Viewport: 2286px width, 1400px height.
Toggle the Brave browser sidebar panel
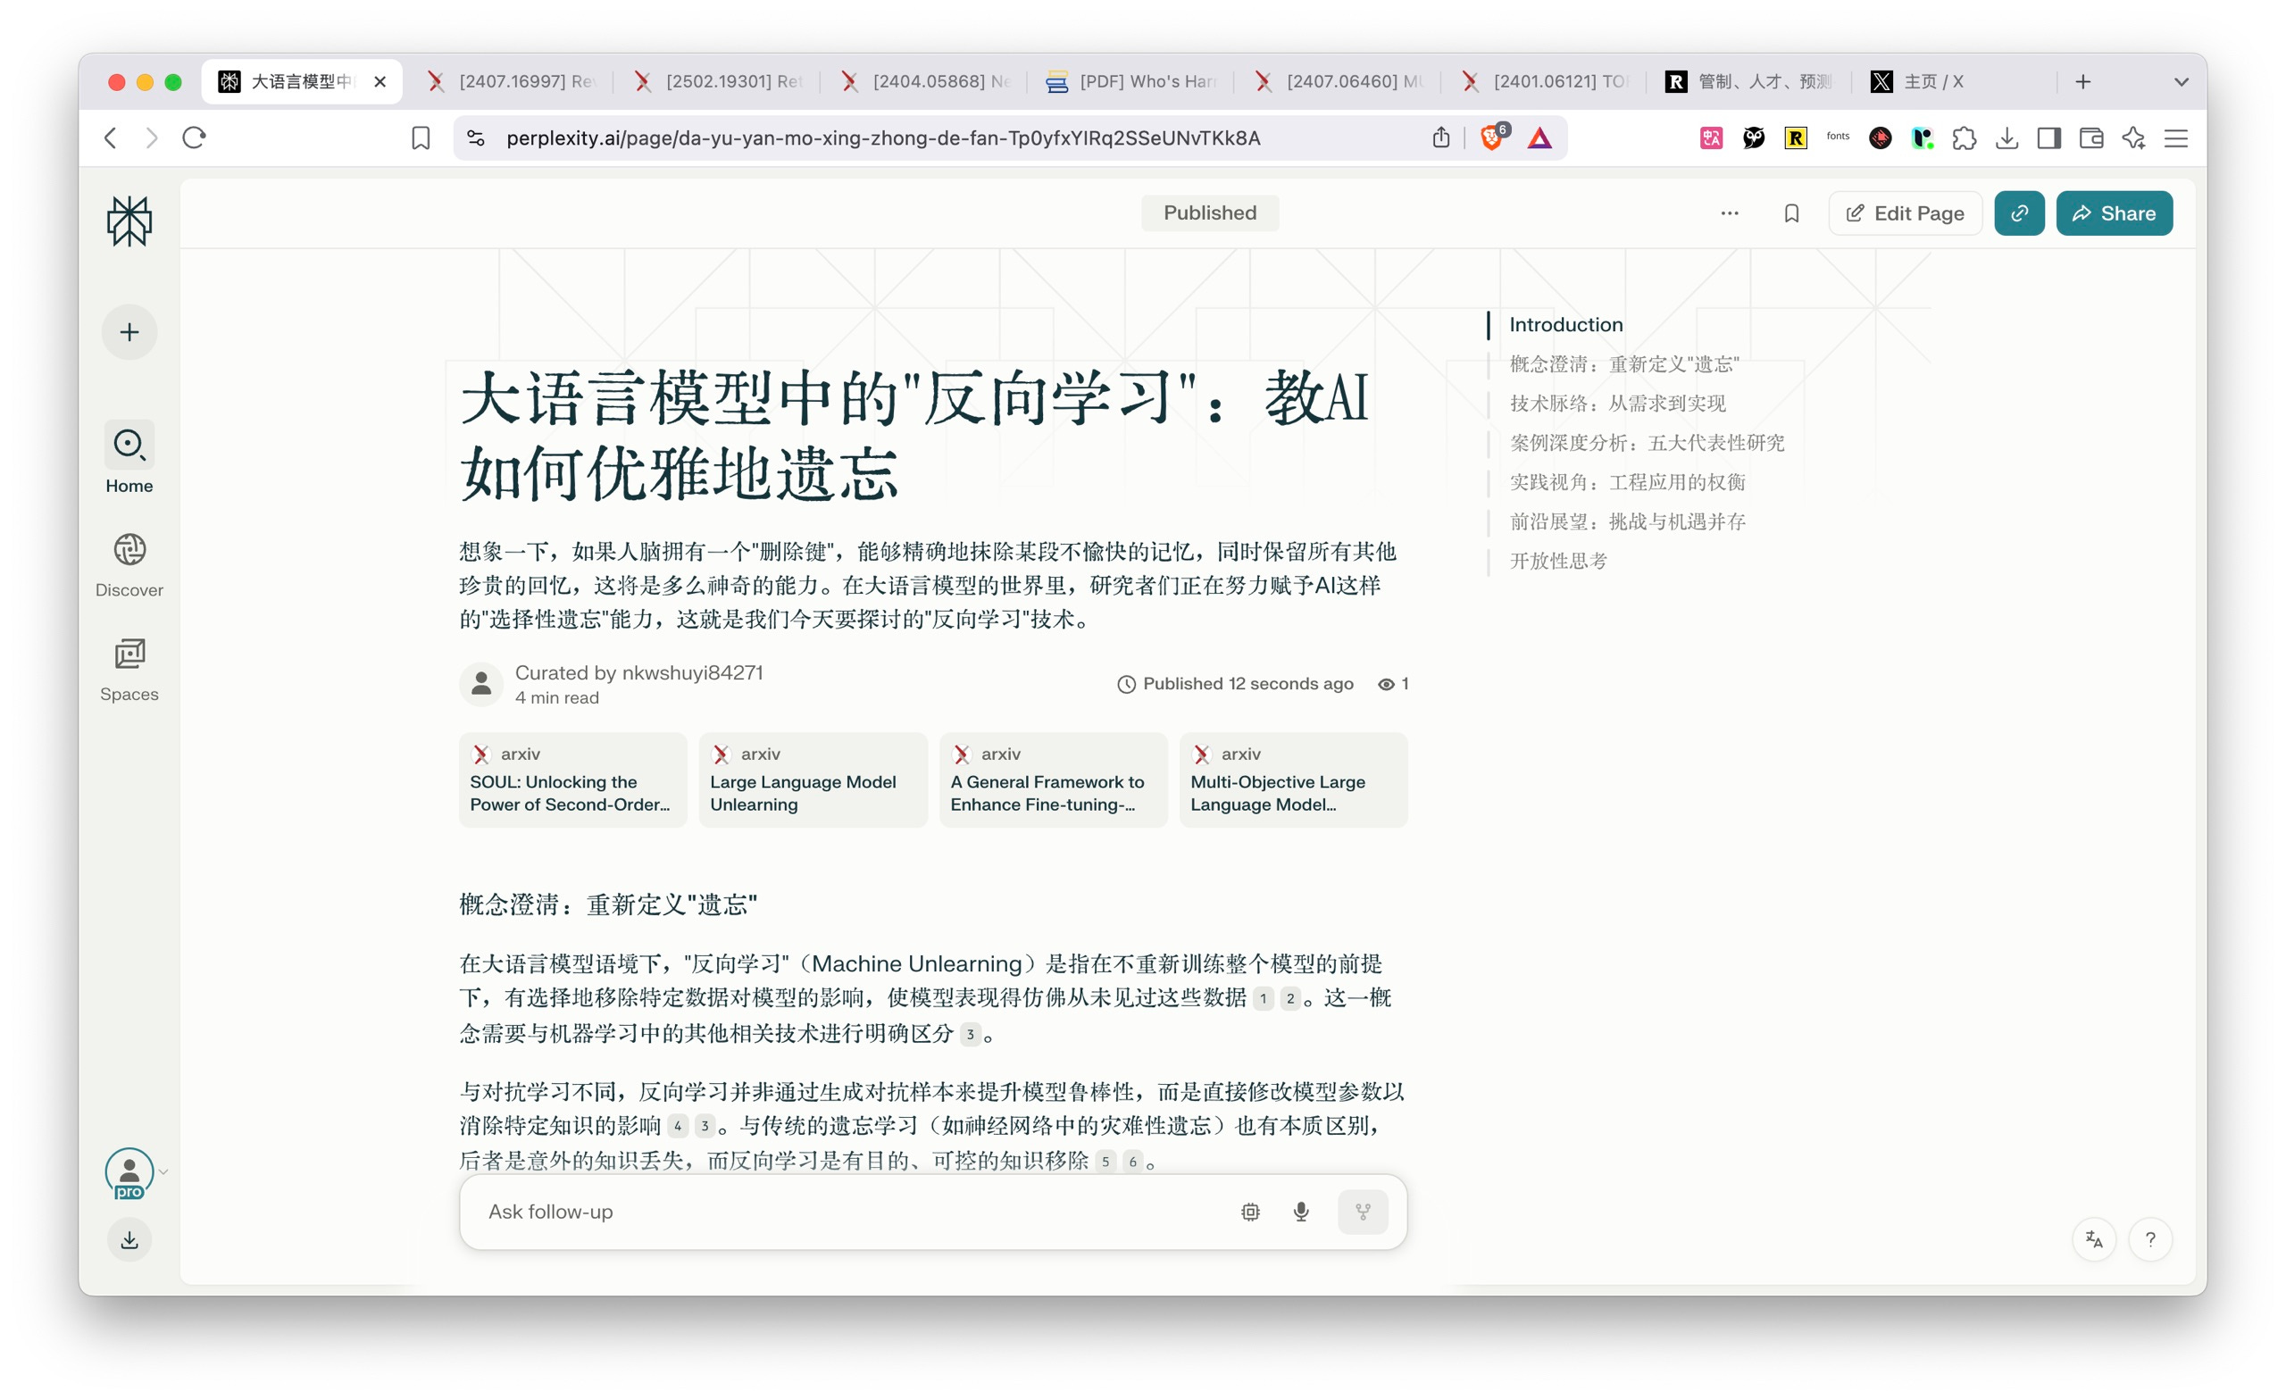(x=2048, y=138)
